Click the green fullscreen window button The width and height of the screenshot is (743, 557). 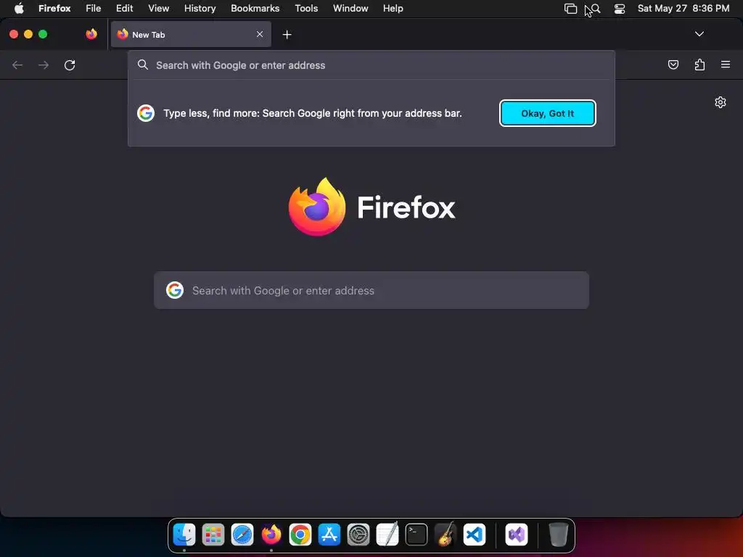43,34
